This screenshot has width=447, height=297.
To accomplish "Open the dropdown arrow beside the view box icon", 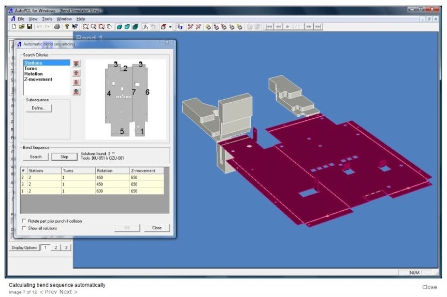I will [x=170, y=26].
